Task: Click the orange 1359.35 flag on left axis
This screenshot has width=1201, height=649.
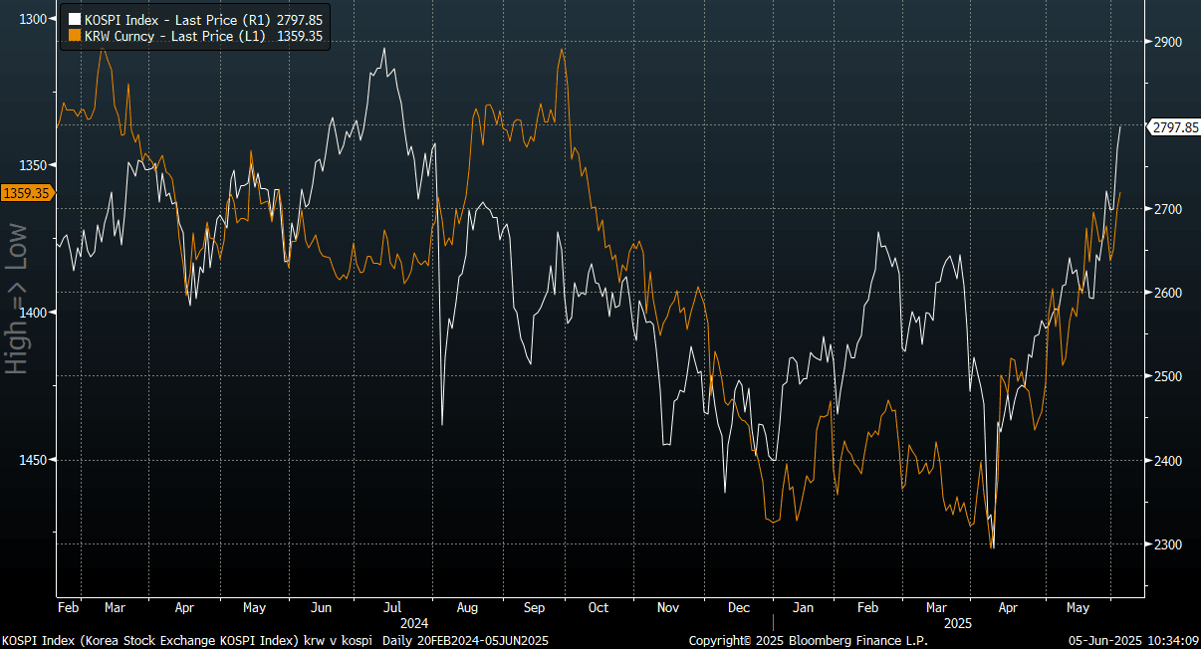Action: (26, 193)
